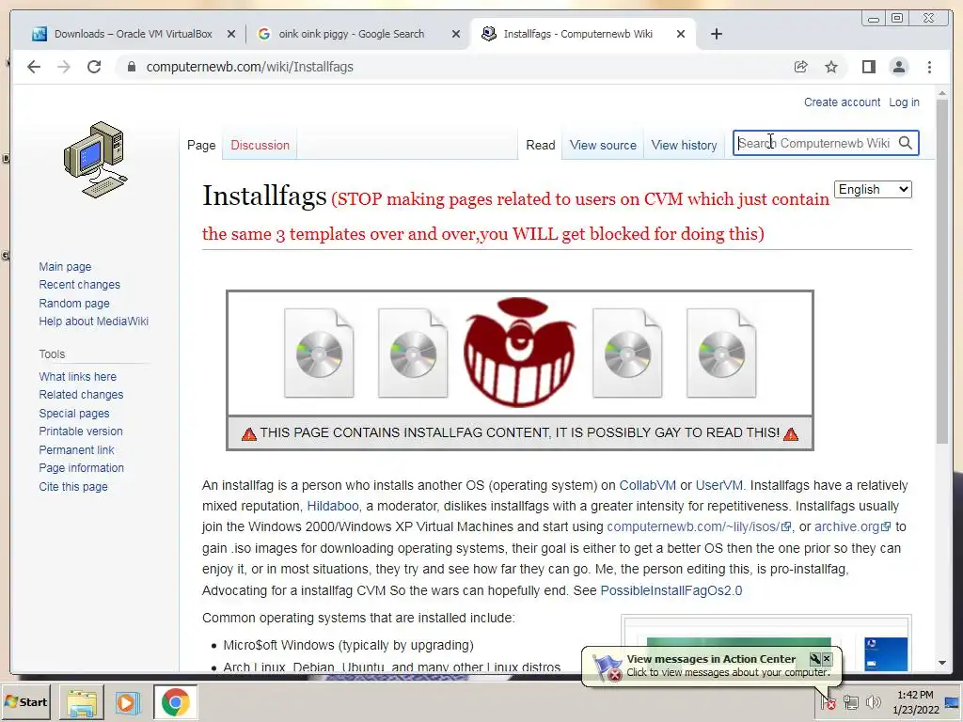The height and width of the screenshot is (722, 963).
Task: Open Related changes in the sidebar
Action: (81, 394)
